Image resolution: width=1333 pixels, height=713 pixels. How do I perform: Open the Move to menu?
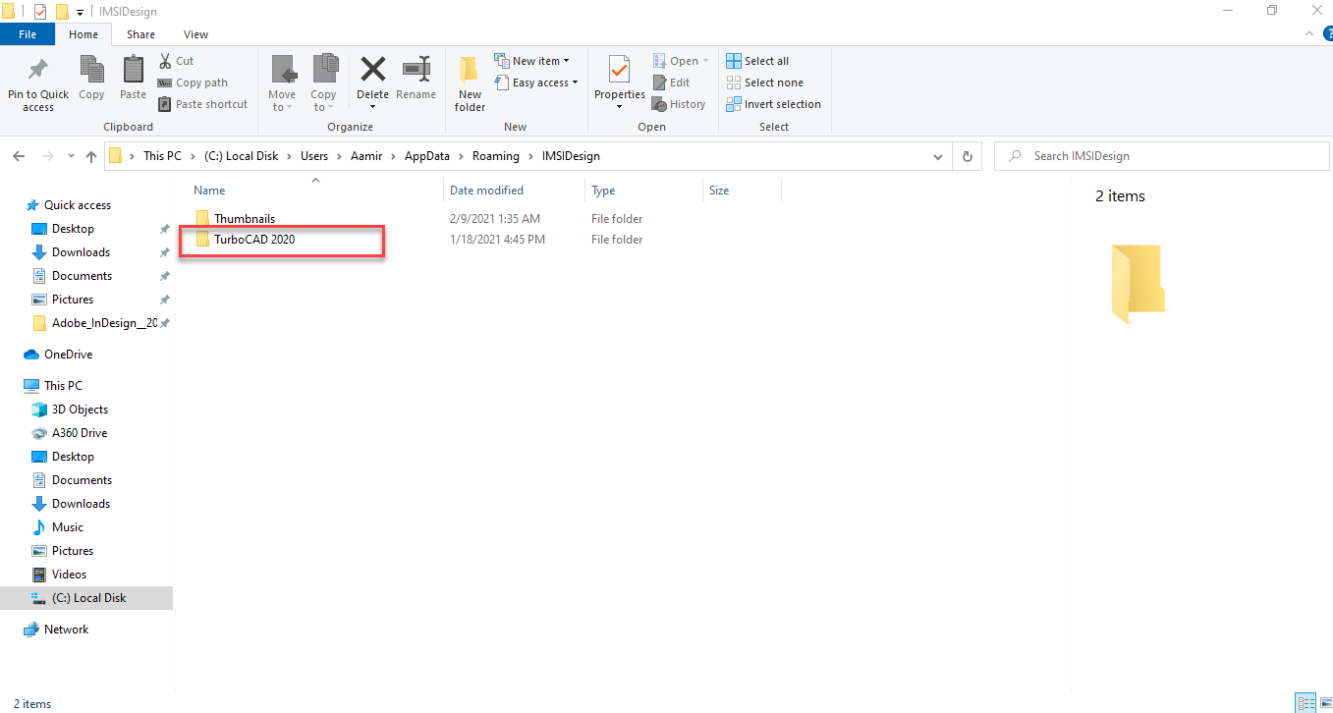click(282, 82)
